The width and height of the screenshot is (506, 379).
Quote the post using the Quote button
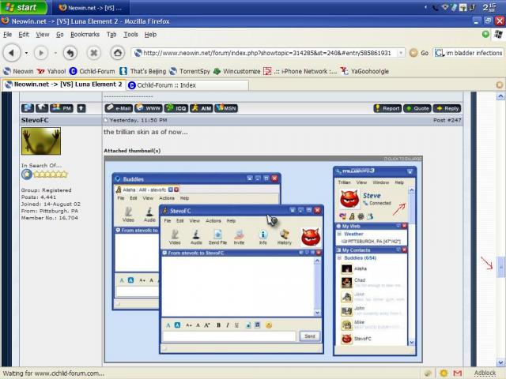click(417, 109)
